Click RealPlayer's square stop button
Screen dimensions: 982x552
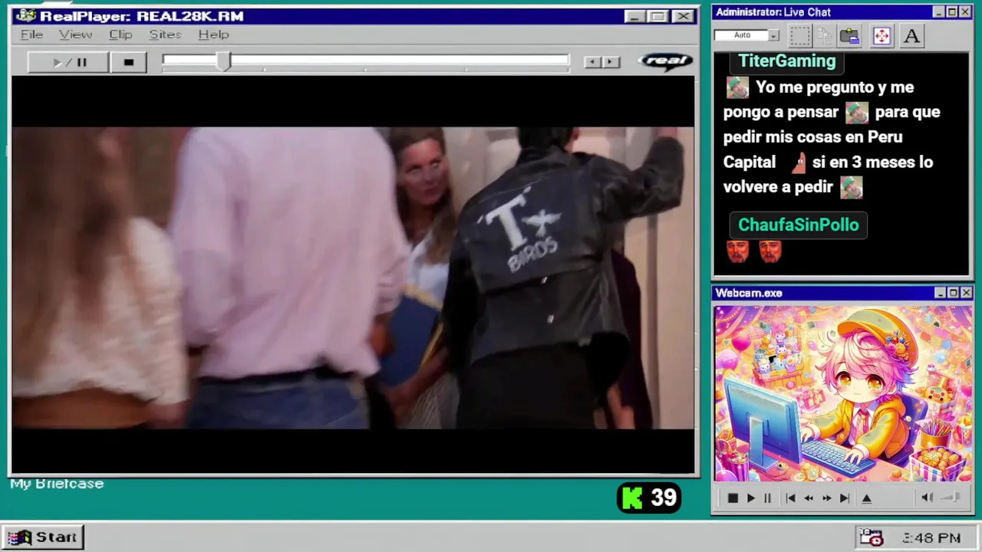point(128,62)
